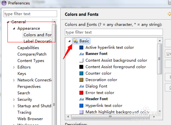
Task: Click the preferences tree scroll up arrow
Action: tap(54, 22)
